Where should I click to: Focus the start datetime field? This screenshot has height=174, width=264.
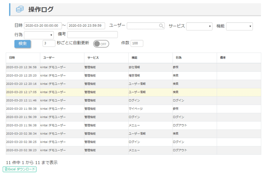click(x=43, y=26)
